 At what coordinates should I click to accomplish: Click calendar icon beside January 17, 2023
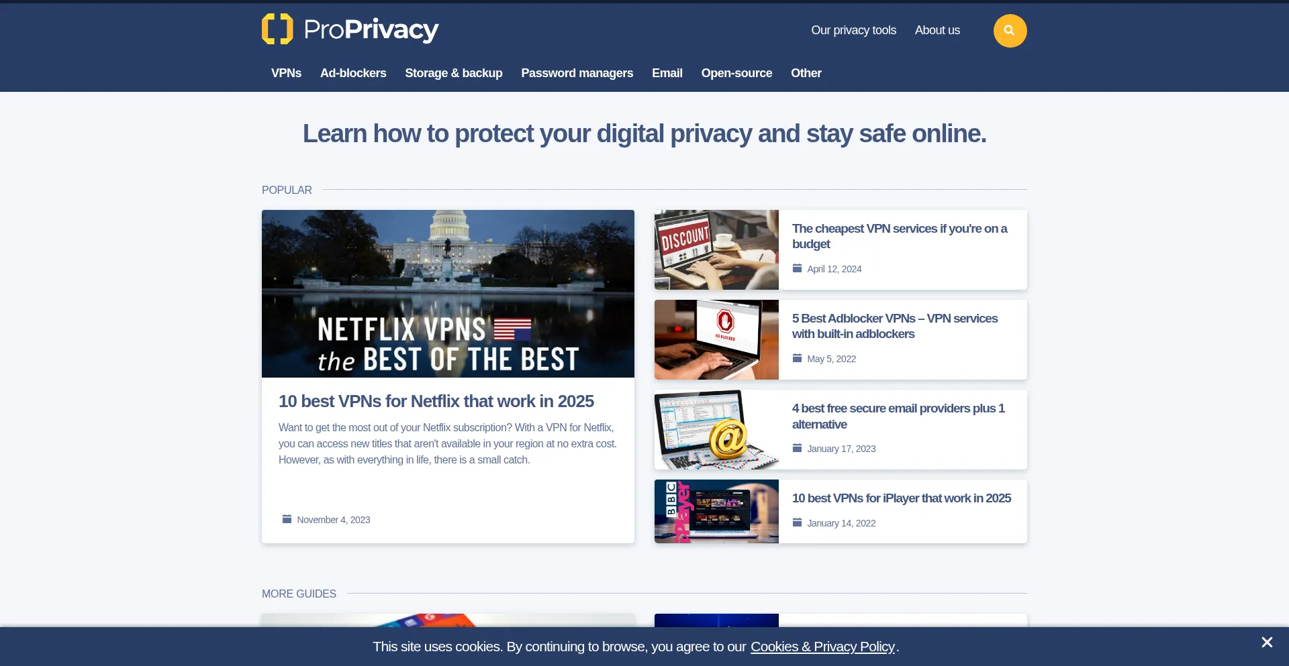pyautogui.click(x=797, y=448)
